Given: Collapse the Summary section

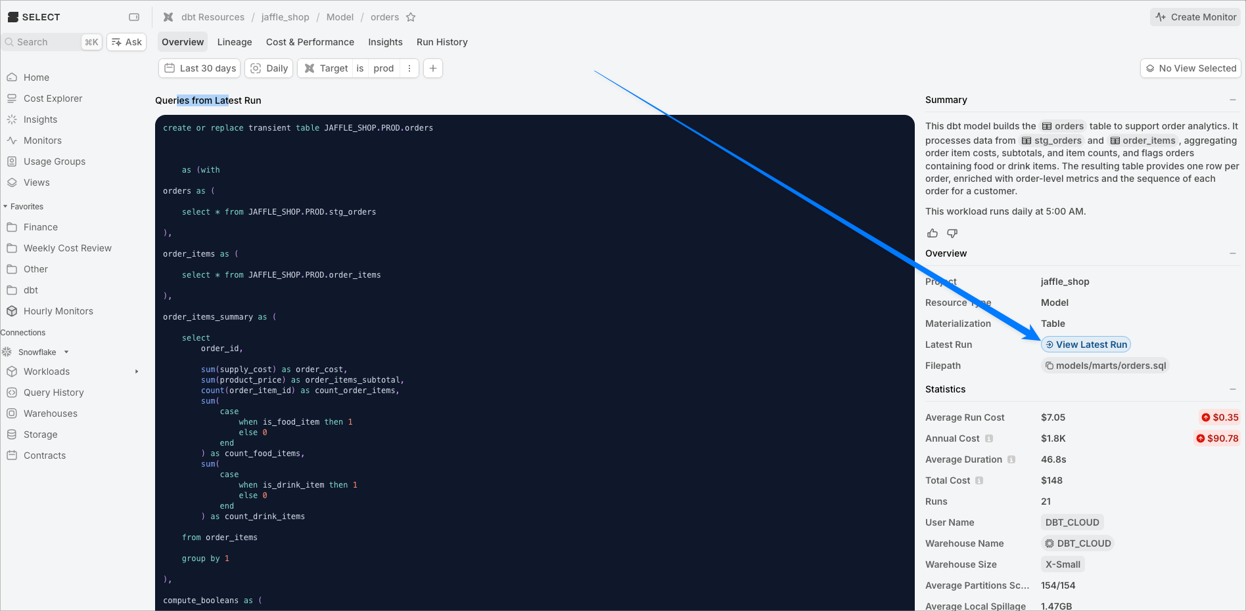Looking at the screenshot, I should click(x=1233, y=100).
